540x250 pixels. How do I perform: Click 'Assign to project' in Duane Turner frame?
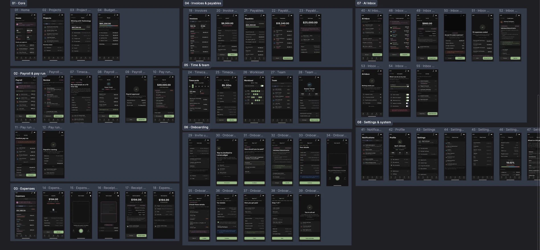point(315,120)
